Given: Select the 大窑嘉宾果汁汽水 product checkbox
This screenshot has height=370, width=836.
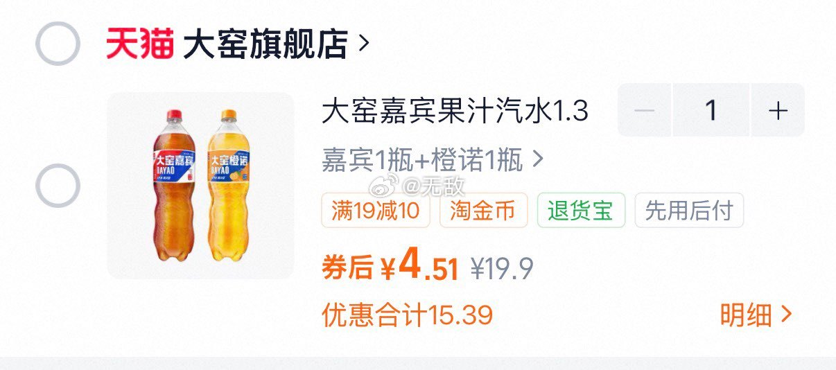Looking at the screenshot, I should (58, 186).
